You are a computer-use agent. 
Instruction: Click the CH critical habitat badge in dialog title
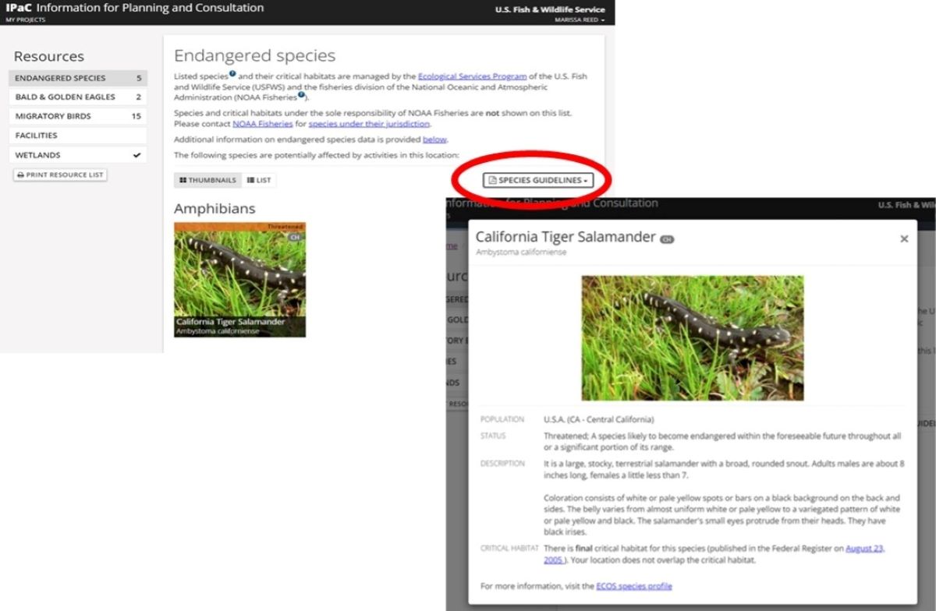(667, 239)
